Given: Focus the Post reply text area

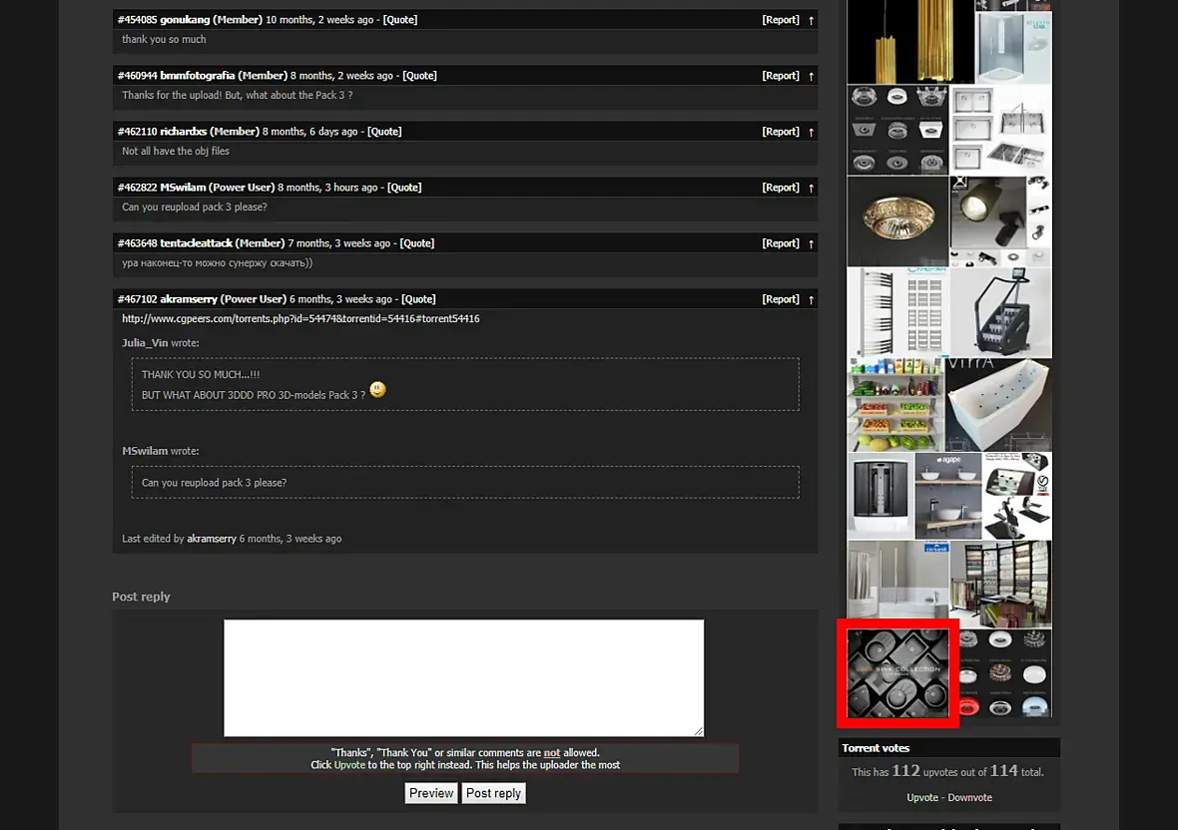Looking at the screenshot, I should [463, 677].
